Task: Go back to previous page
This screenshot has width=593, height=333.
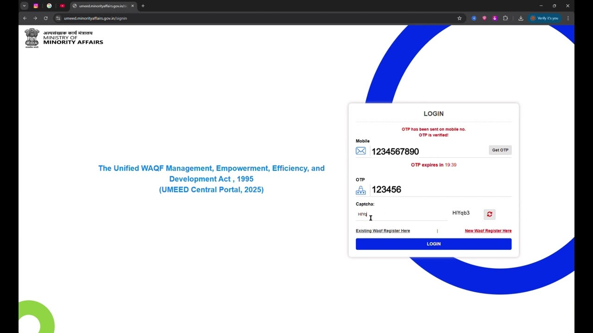Action: [25, 18]
